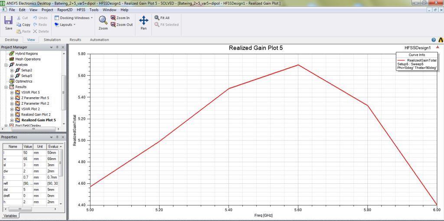Open help via the question mark icon
444x221 pixels.
pos(434,40)
